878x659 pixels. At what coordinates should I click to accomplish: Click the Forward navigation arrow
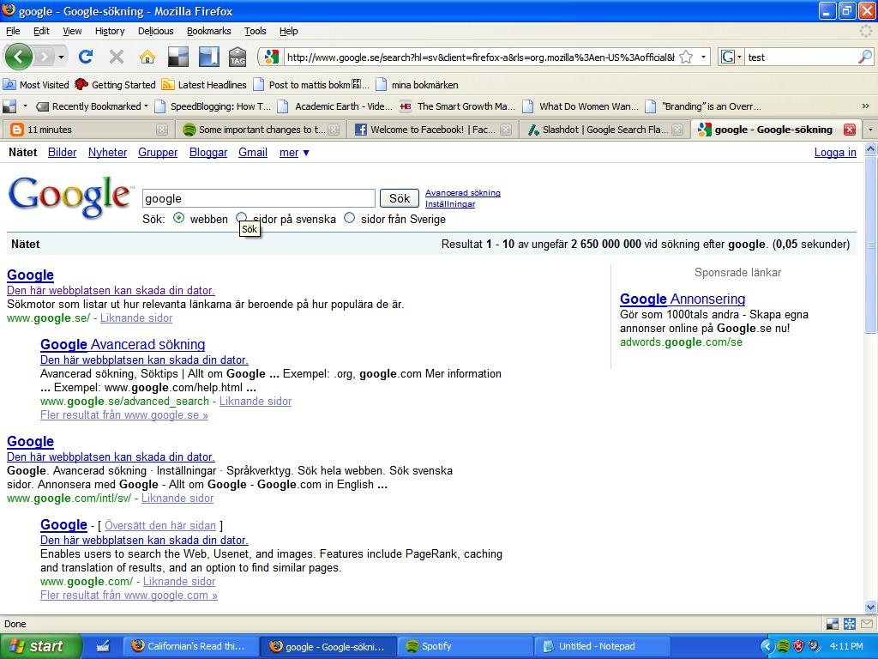(x=45, y=57)
